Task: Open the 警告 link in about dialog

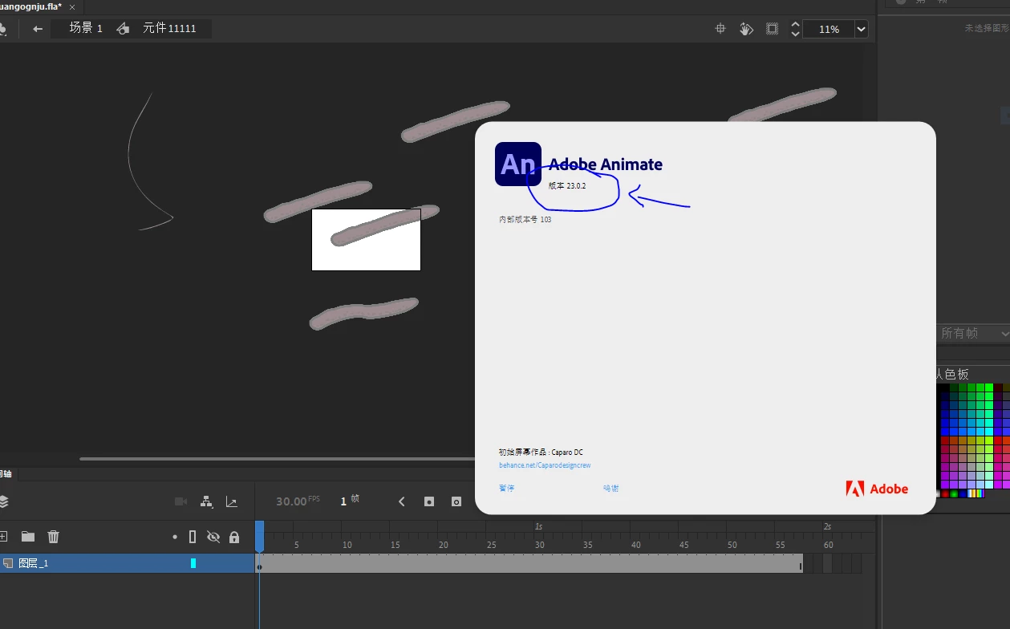Action: point(506,488)
